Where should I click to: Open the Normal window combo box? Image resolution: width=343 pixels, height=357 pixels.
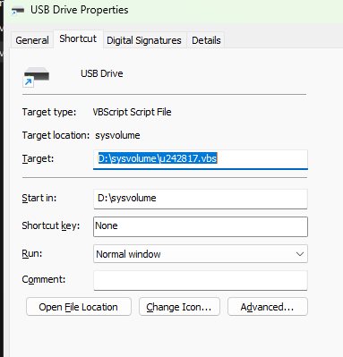coord(201,254)
